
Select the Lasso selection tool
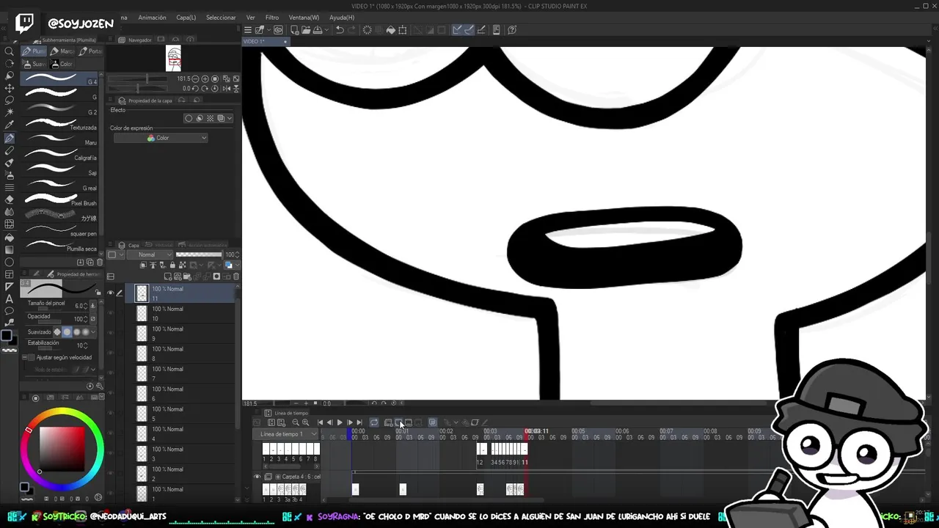tap(10, 100)
